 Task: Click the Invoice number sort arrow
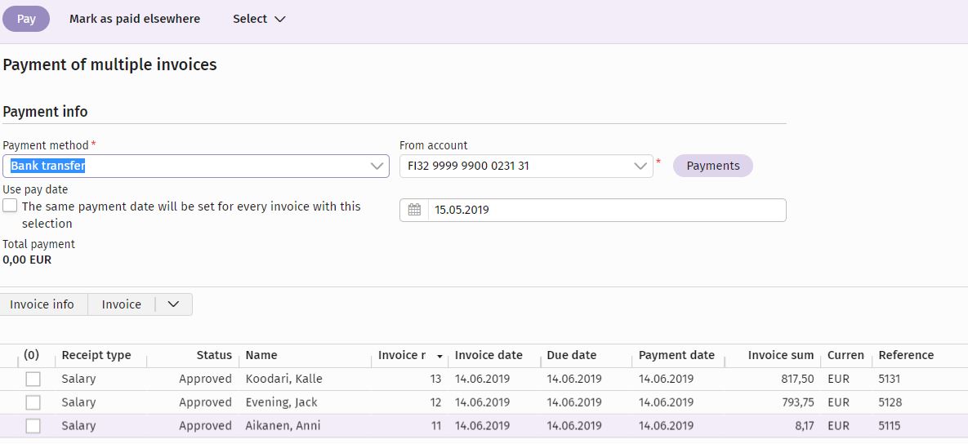tap(439, 357)
